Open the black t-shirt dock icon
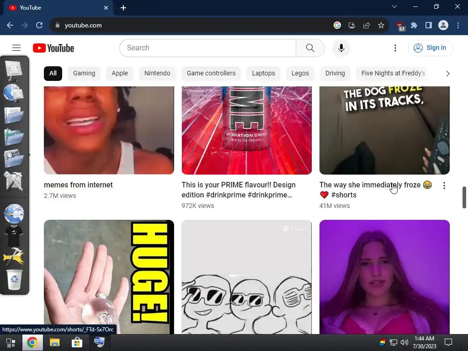The width and height of the screenshot is (468, 351). 14,236
